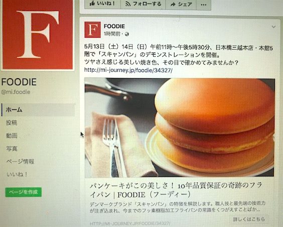Open ページ情報 in the sidebar
283x227 pixels.
pyautogui.click(x=20, y=161)
